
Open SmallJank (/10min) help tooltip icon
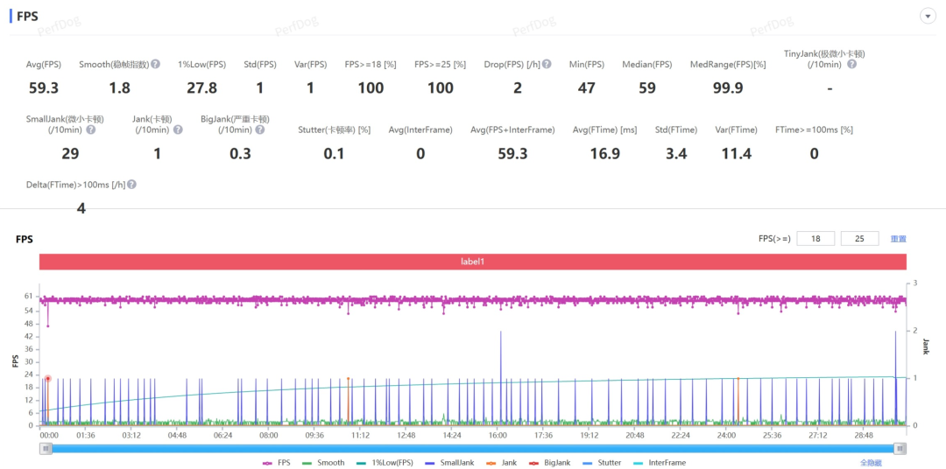click(x=90, y=129)
